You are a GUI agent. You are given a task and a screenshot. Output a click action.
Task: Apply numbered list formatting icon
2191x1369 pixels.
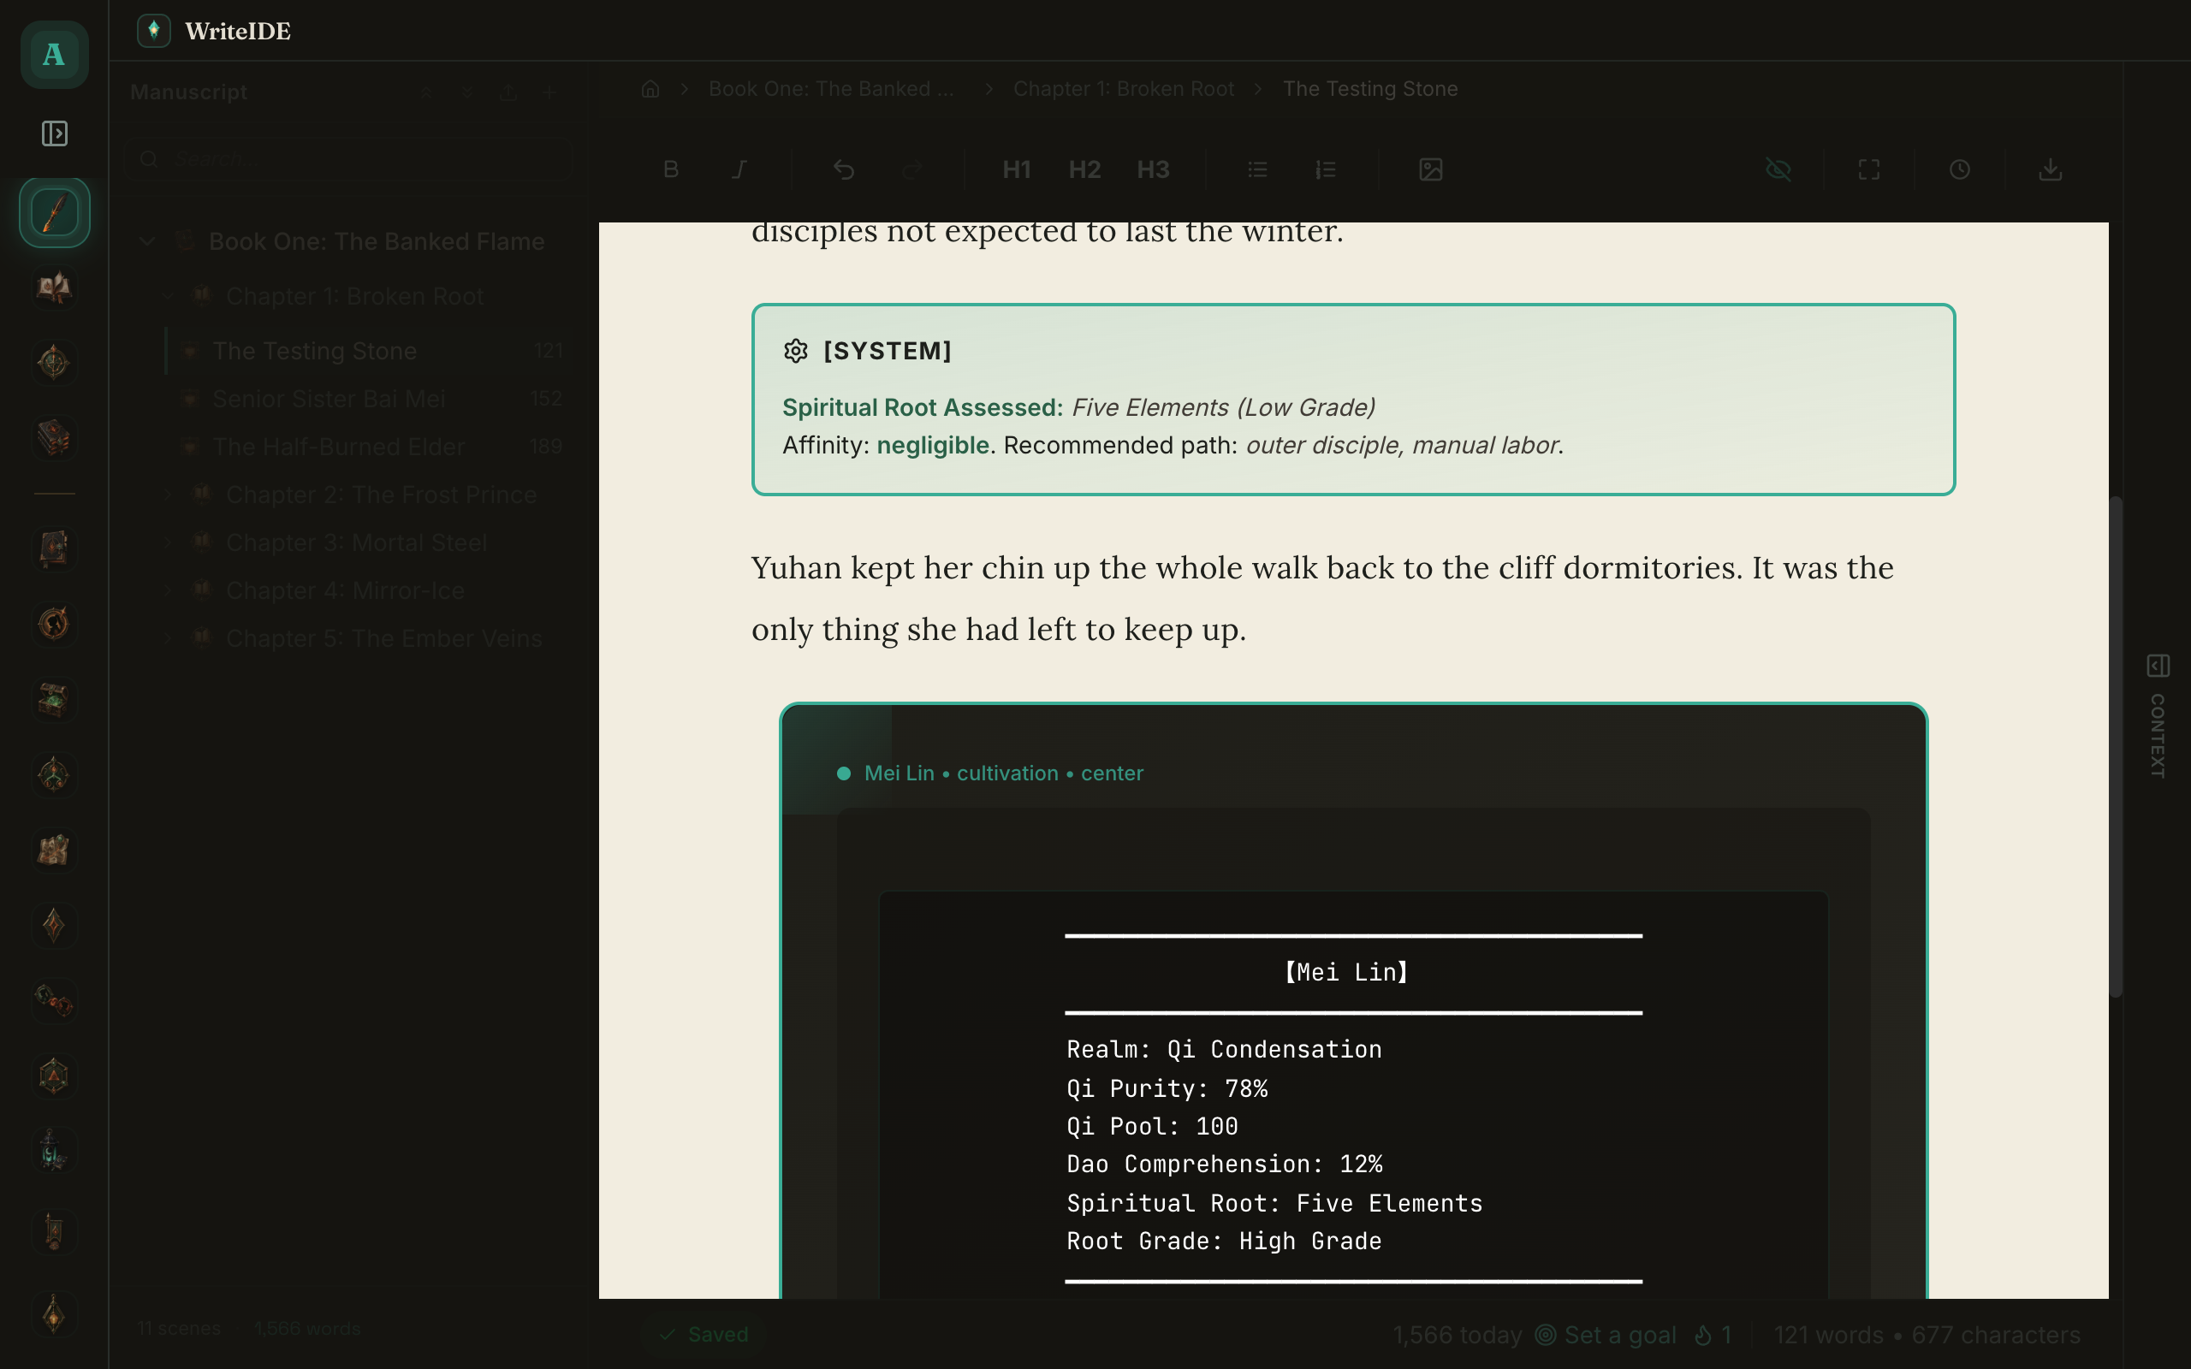pos(1326,169)
